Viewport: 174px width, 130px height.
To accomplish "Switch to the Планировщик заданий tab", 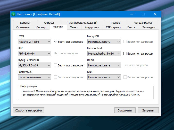I will [82, 23].
